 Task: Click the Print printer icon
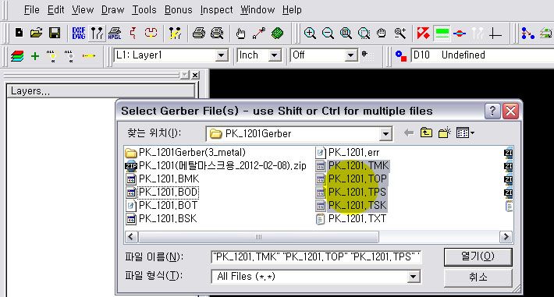(x=199, y=34)
